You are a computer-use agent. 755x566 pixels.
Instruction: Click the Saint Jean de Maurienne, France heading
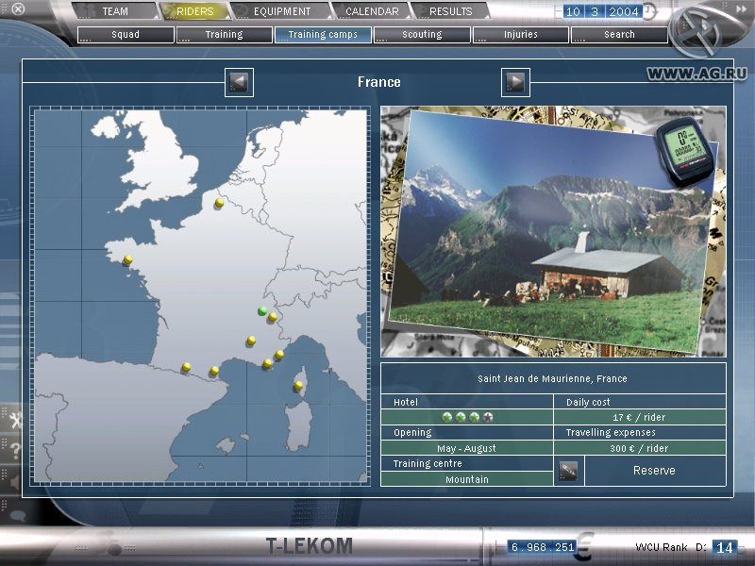click(553, 379)
